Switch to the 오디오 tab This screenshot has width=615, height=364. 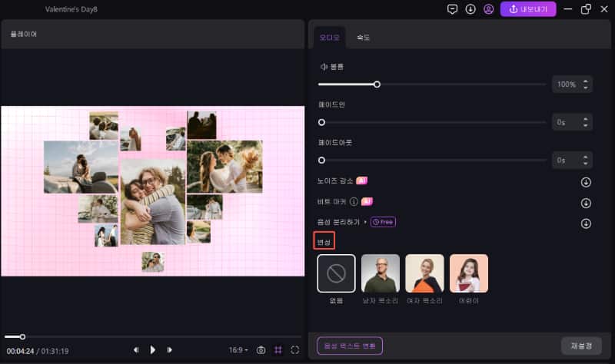pyautogui.click(x=329, y=38)
